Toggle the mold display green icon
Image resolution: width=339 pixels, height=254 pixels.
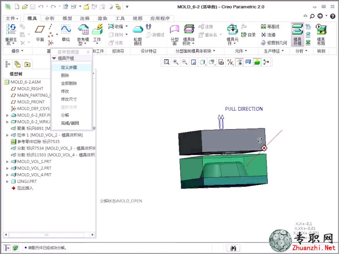257,62
